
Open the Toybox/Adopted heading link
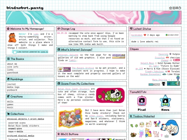(x=144, y=116)
